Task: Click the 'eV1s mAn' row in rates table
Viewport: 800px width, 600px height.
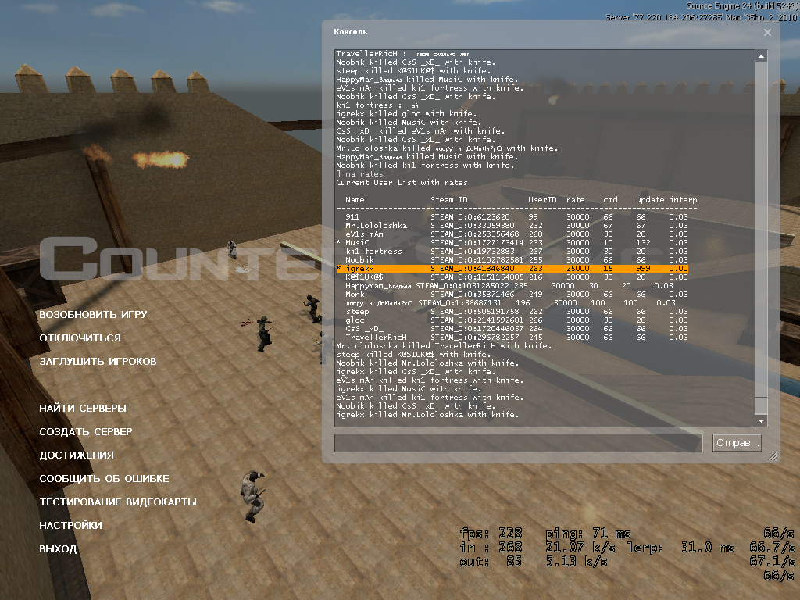Action: [x=516, y=234]
